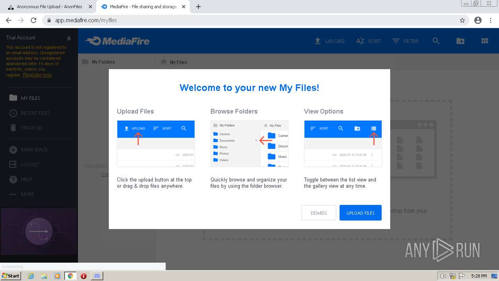Open File Explorer from taskbar
This screenshot has height=281, width=499.
pyautogui.click(x=44, y=276)
